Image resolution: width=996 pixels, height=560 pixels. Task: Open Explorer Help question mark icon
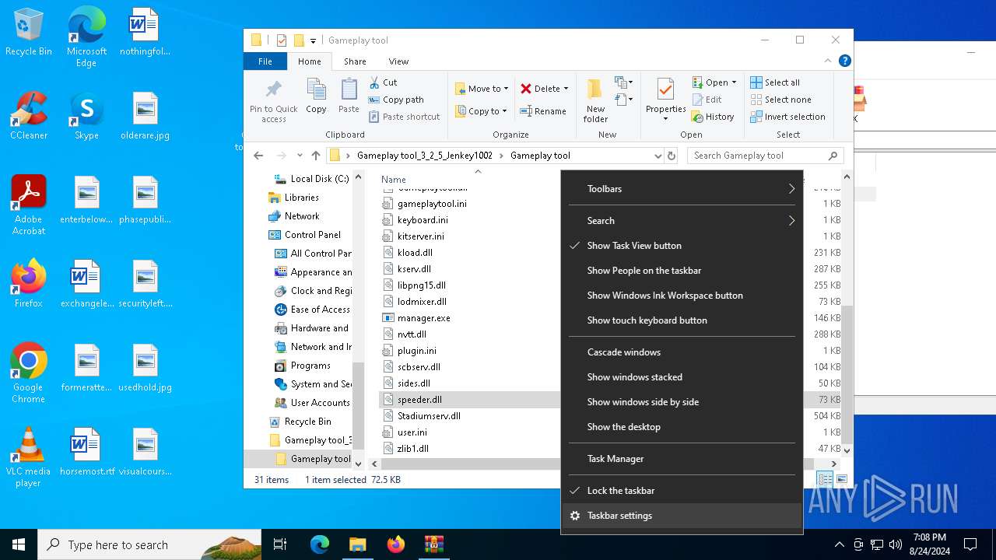pos(844,61)
